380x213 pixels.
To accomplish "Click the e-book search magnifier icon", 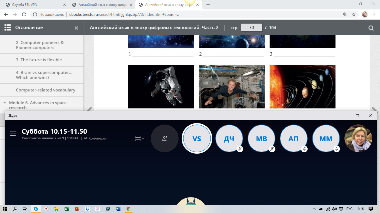I will point(371,28).
